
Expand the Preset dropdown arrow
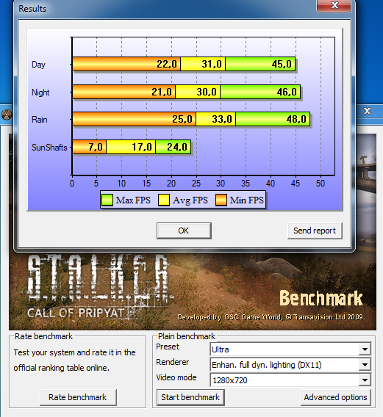point(365,349)
